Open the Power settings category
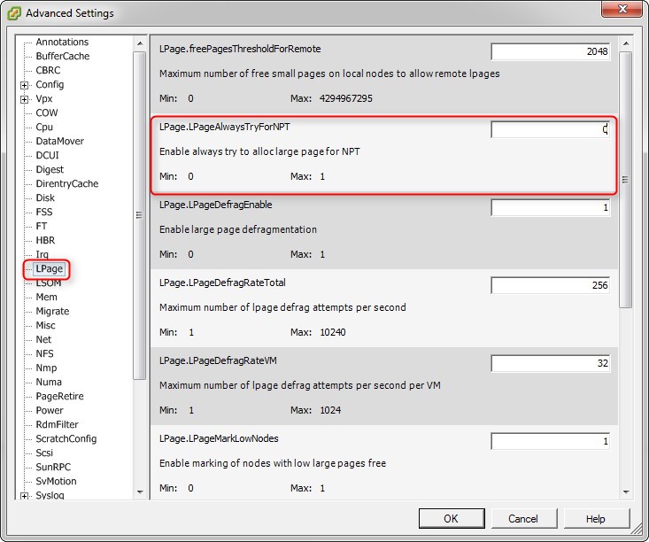 coord(50,411)
